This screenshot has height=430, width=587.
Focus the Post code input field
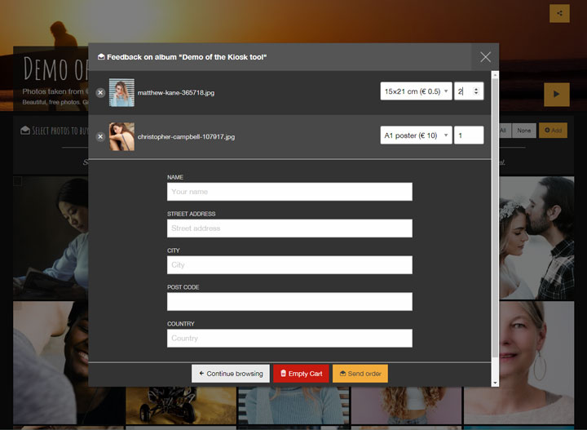pos(289,302)
